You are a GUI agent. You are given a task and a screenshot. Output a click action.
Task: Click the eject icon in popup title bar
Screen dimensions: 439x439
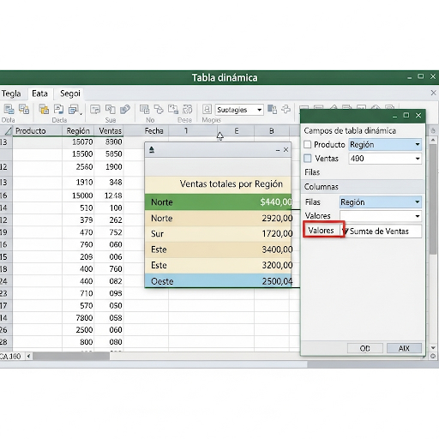point(152,149)
